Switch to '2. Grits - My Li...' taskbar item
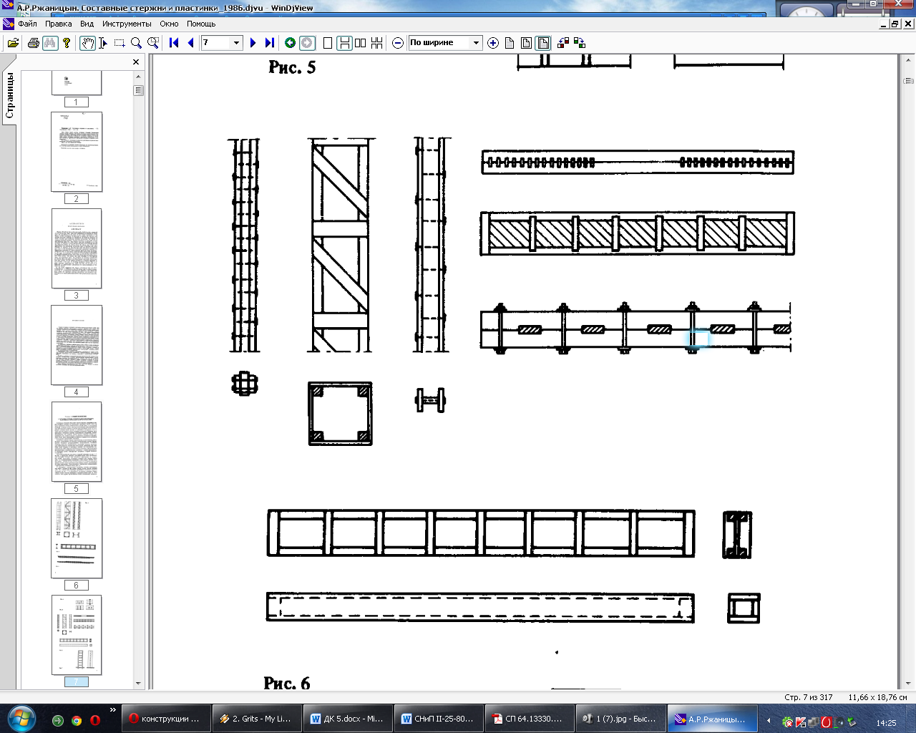 (258, 719)
